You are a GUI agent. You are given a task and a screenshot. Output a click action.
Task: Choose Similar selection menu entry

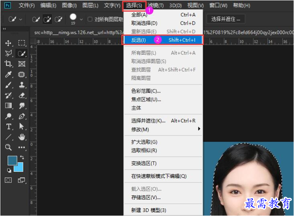click(163, 150)
